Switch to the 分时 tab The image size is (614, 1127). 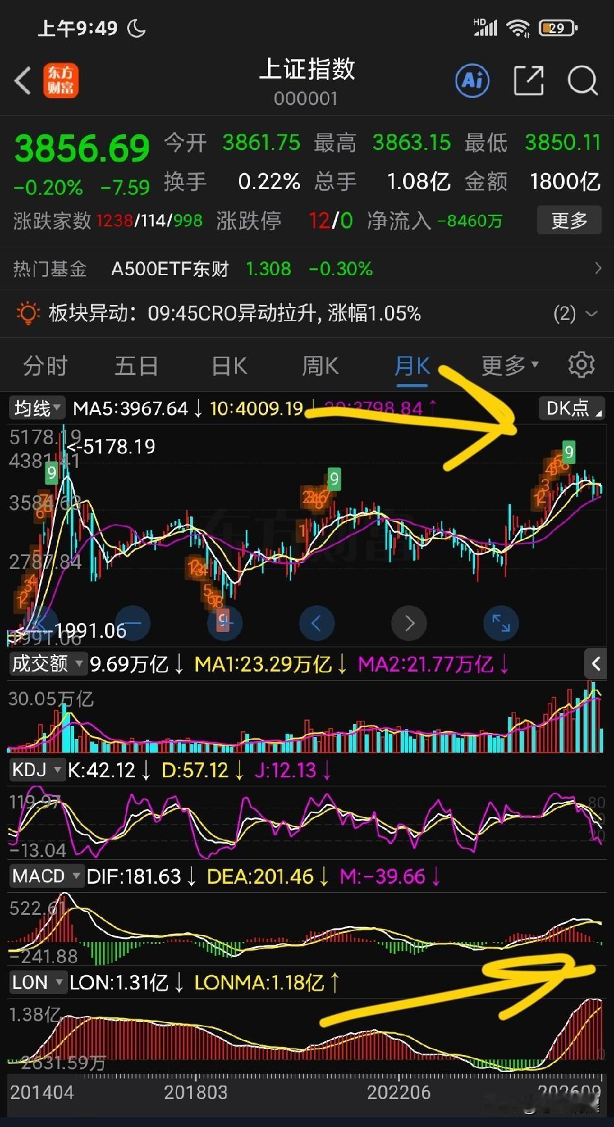click(x=45, y=366)
